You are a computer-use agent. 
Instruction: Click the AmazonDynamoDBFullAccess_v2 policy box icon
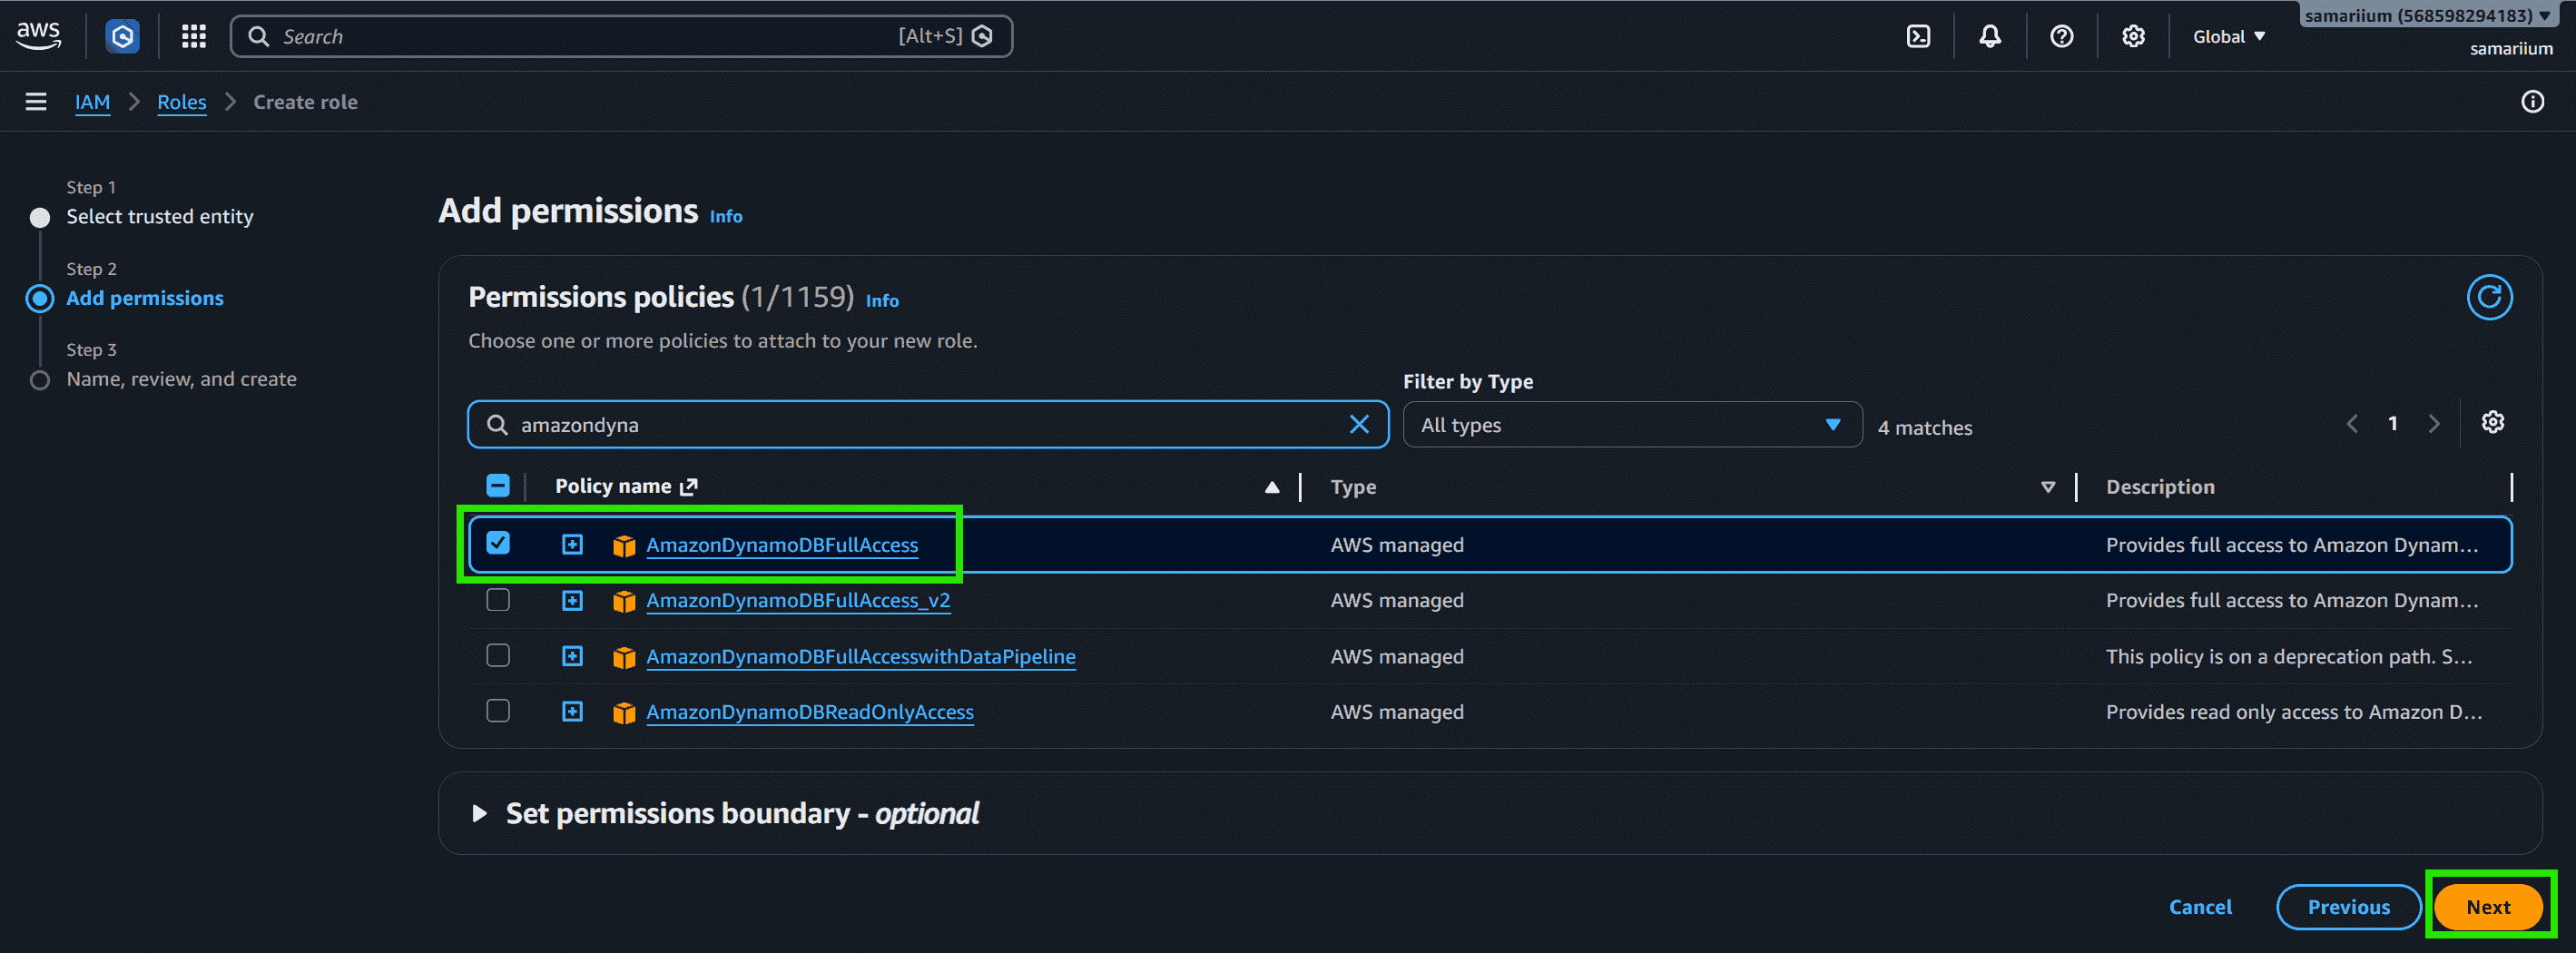click(624, 601)
